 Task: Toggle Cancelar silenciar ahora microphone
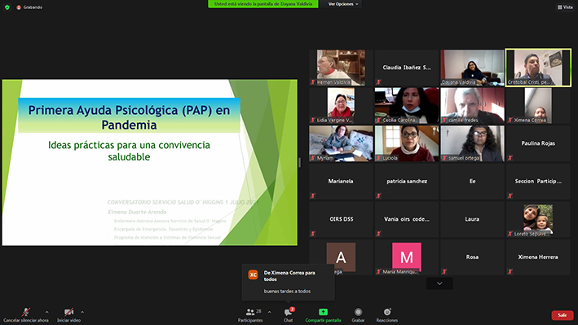[x=26, y=312]
